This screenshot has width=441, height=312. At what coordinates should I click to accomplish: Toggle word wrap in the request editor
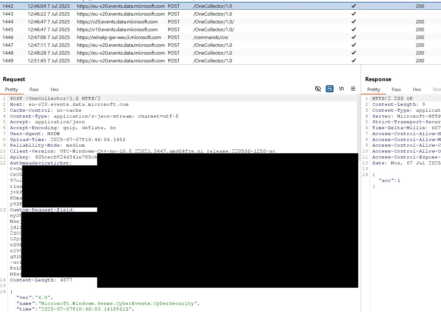330,89
